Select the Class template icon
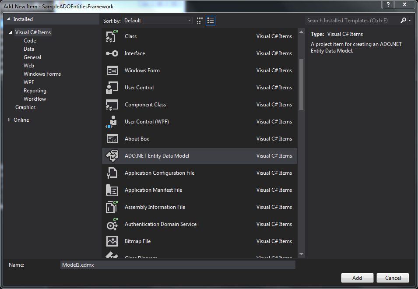 tap(112, 36)
